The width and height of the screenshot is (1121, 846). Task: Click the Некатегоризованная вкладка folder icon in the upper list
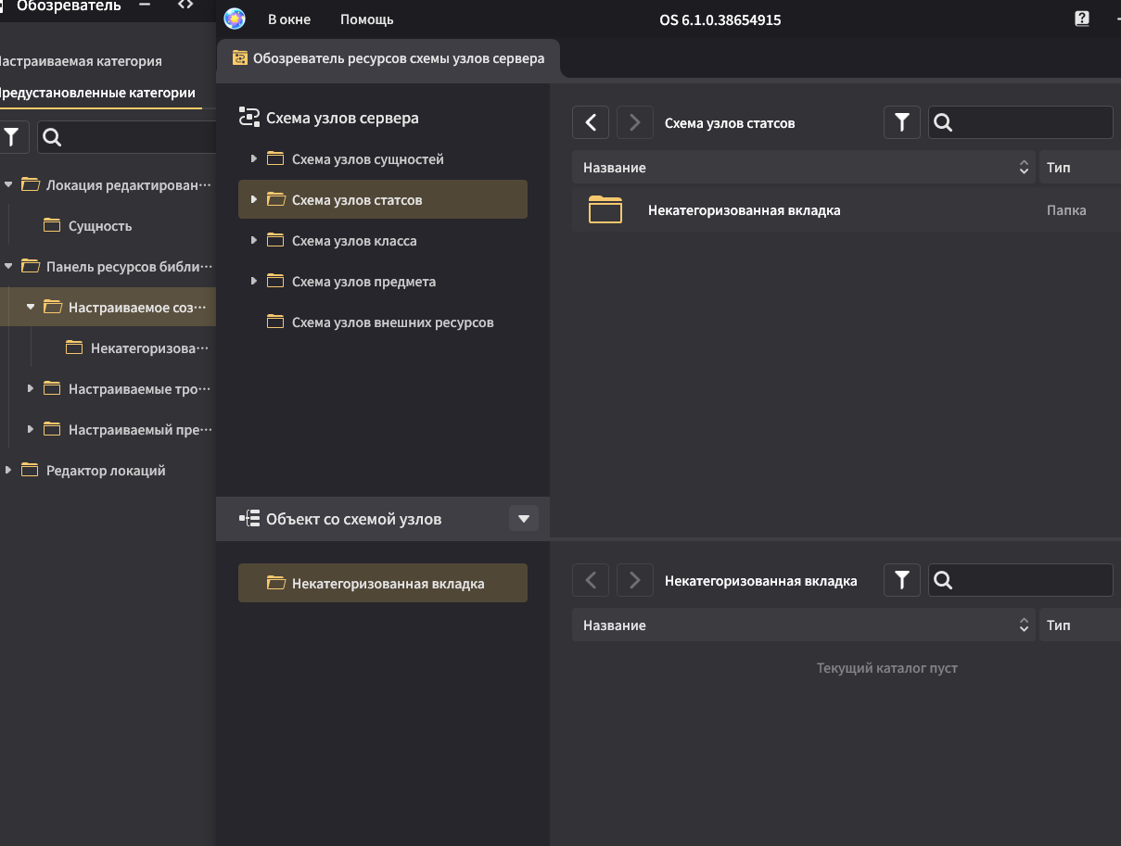tap(605, 210)
